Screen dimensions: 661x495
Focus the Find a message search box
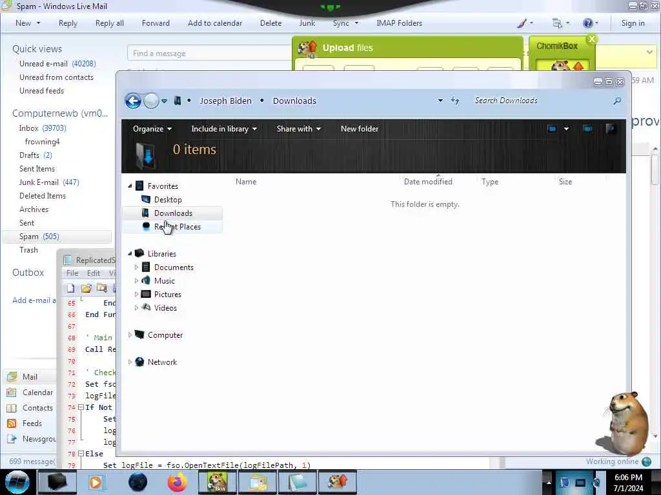210,53
